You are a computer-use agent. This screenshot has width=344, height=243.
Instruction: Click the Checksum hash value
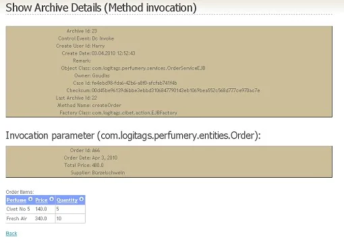(x=176, y=90)
